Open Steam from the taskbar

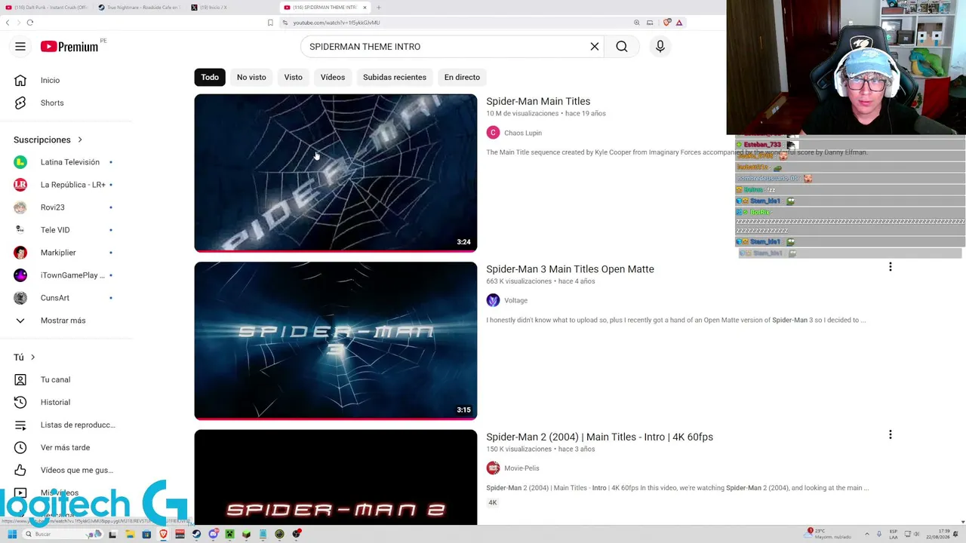(x=197, y=534)
